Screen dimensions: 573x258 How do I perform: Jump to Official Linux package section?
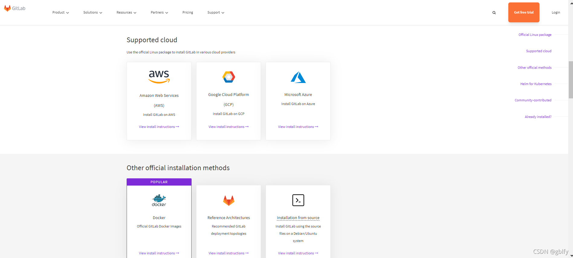[x=535, y=35]
